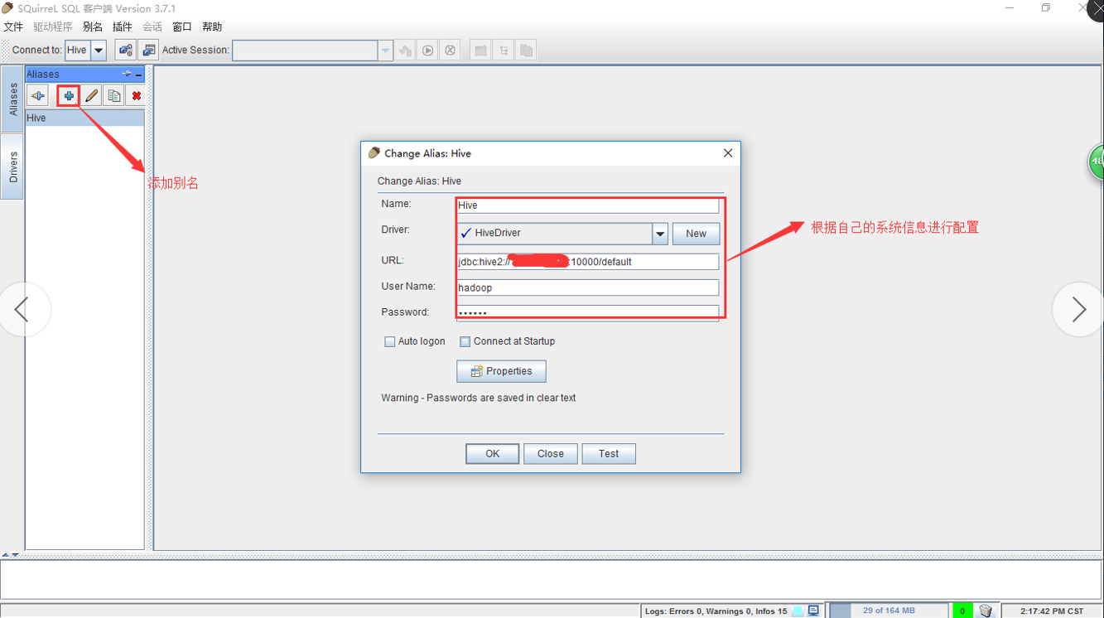Add a new alias with the plus icon
Image resolution: width=1104 pixels, height=618 pixels.
pos(69,96)
